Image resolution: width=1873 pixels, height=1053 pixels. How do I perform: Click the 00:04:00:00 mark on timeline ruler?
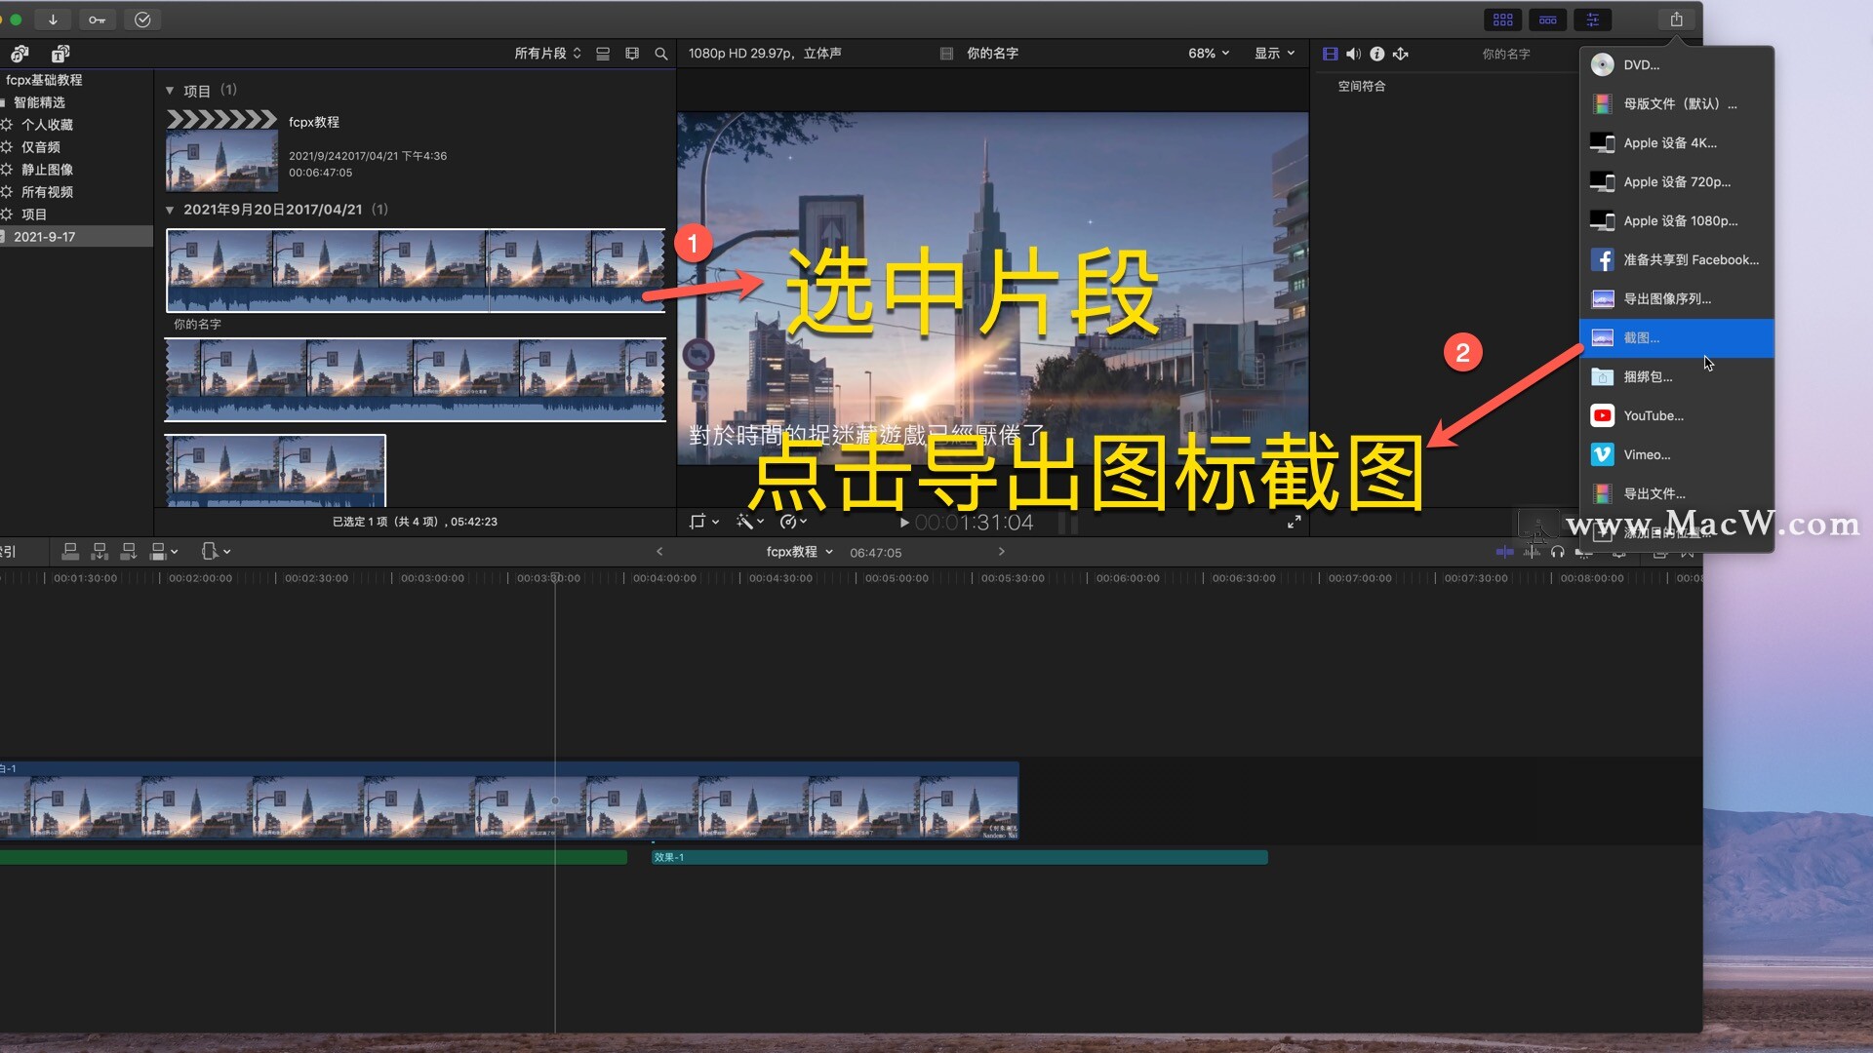[664, 578]
